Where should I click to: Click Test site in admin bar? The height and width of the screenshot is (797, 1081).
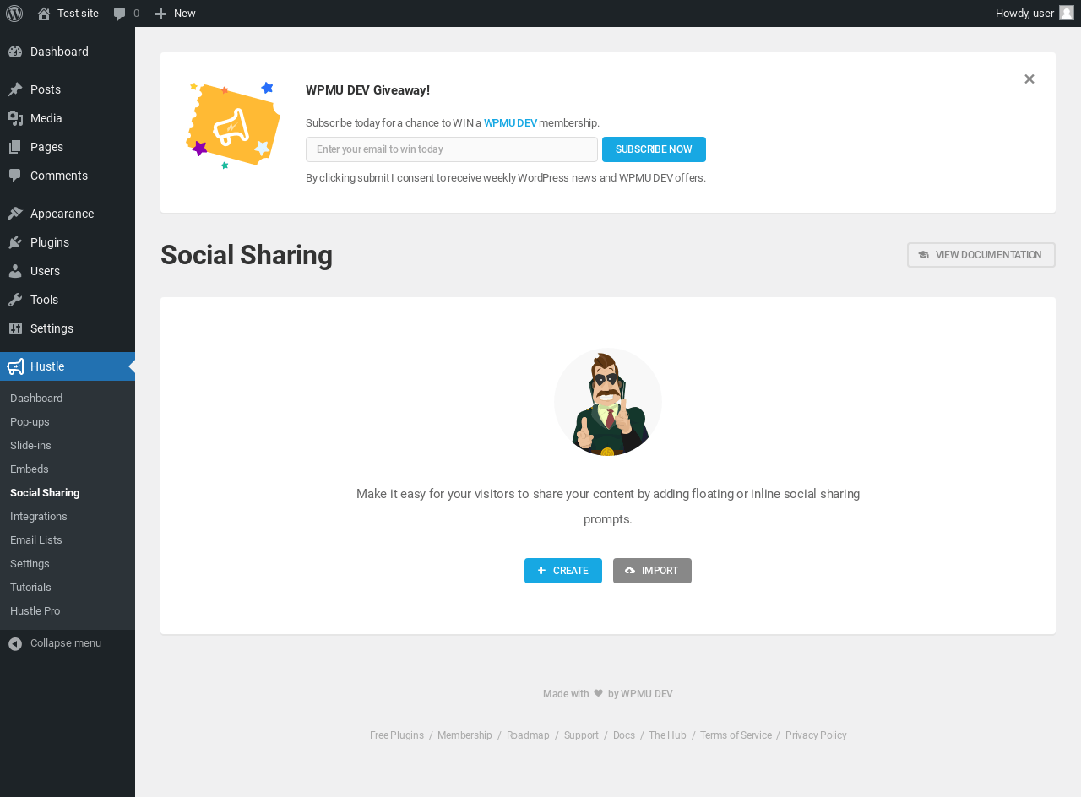pyautogui.click(x=78, y=14)
